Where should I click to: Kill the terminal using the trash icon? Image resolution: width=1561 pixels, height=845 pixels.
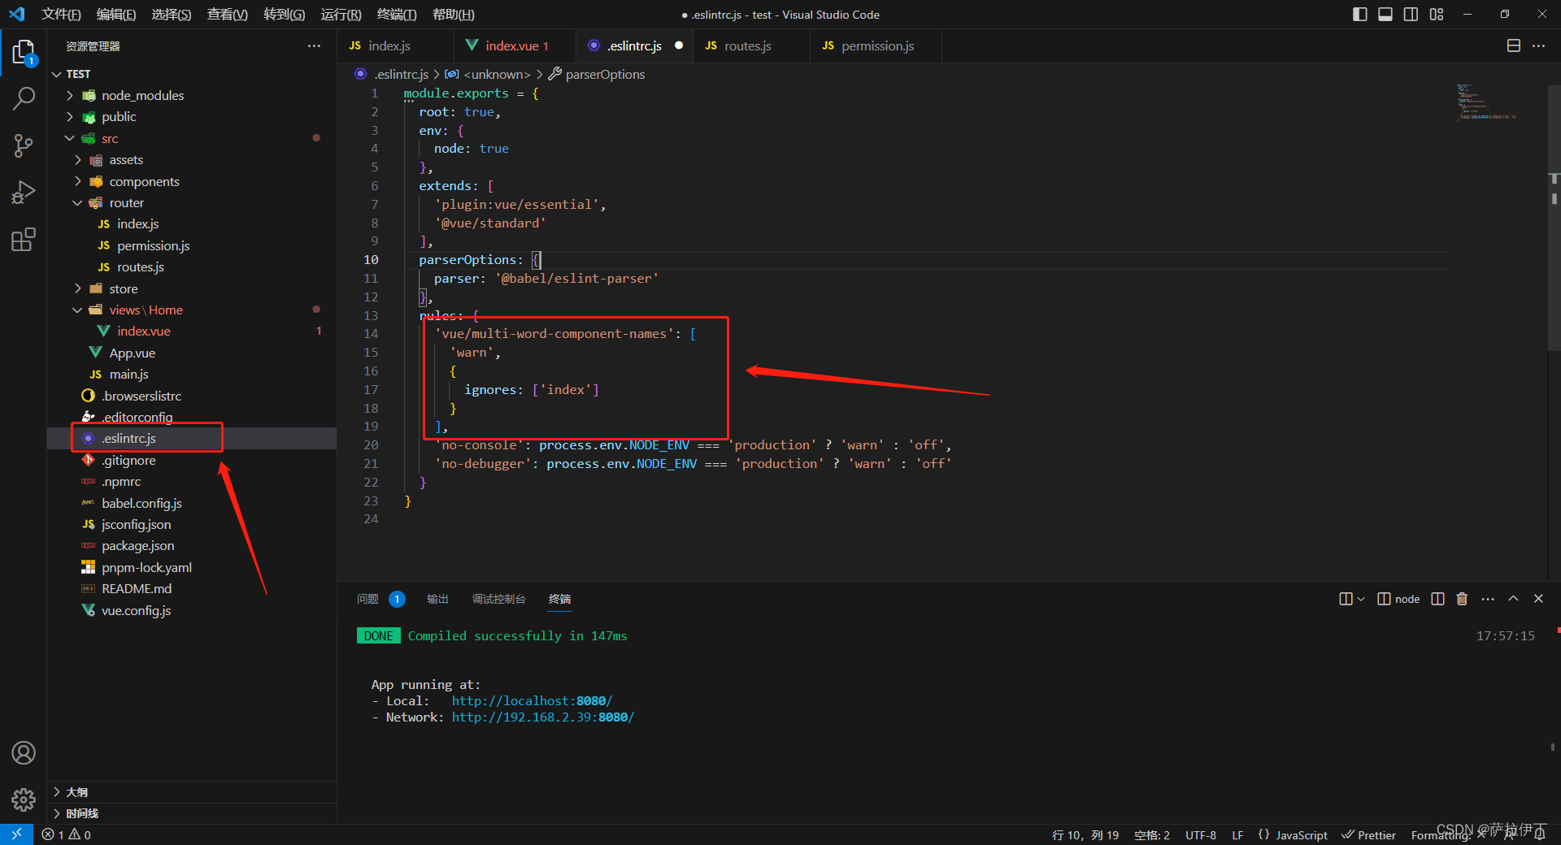pos(1461,599)
